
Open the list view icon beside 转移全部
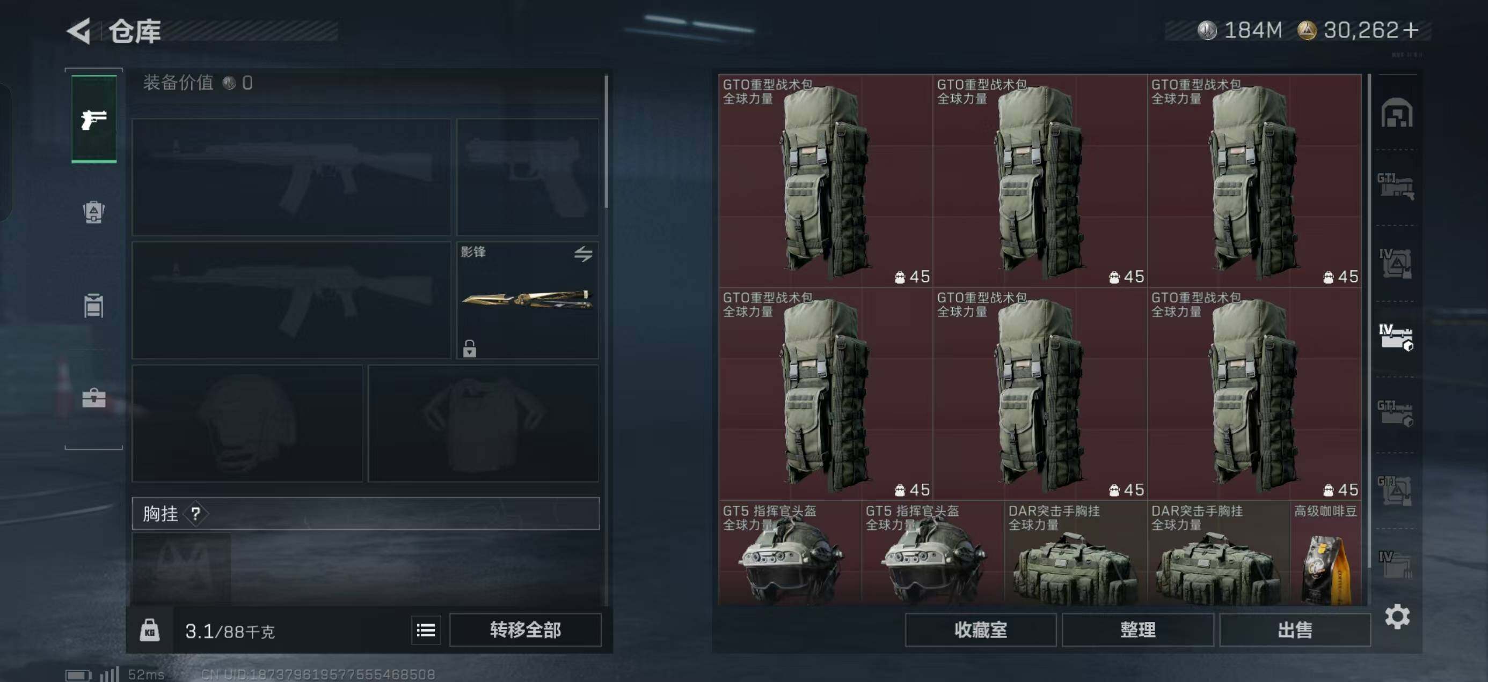click(426, 630)
